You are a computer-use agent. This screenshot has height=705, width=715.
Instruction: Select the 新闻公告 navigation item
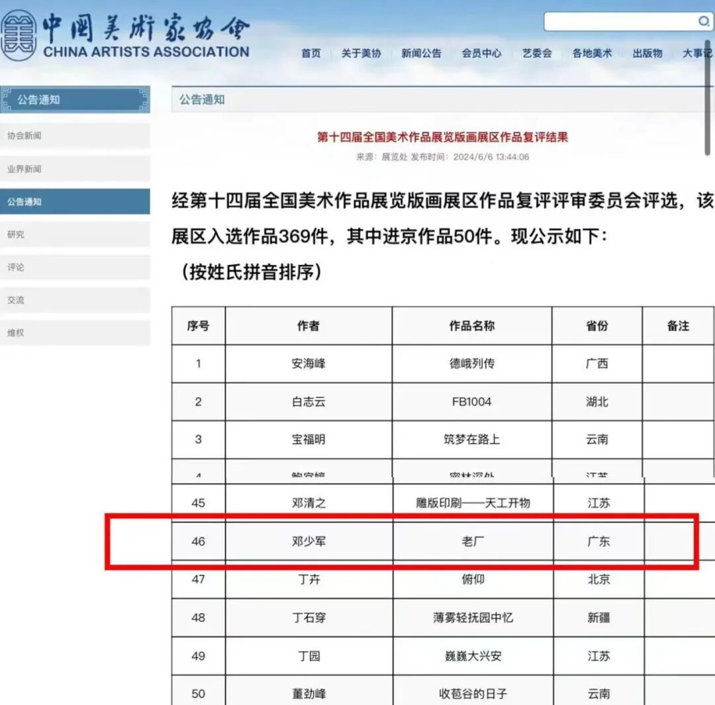pos(421,54)
